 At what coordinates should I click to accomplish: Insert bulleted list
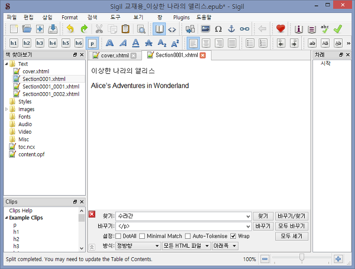(x=250, y=43)
